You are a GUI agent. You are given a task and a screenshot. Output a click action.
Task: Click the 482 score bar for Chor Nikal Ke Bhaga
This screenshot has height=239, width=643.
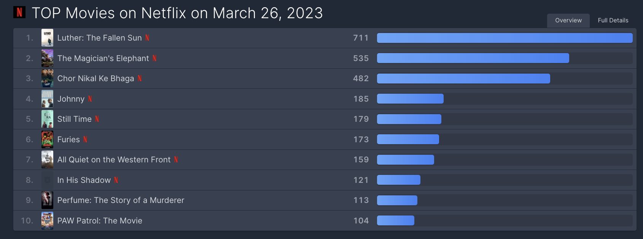coord(463,79)
